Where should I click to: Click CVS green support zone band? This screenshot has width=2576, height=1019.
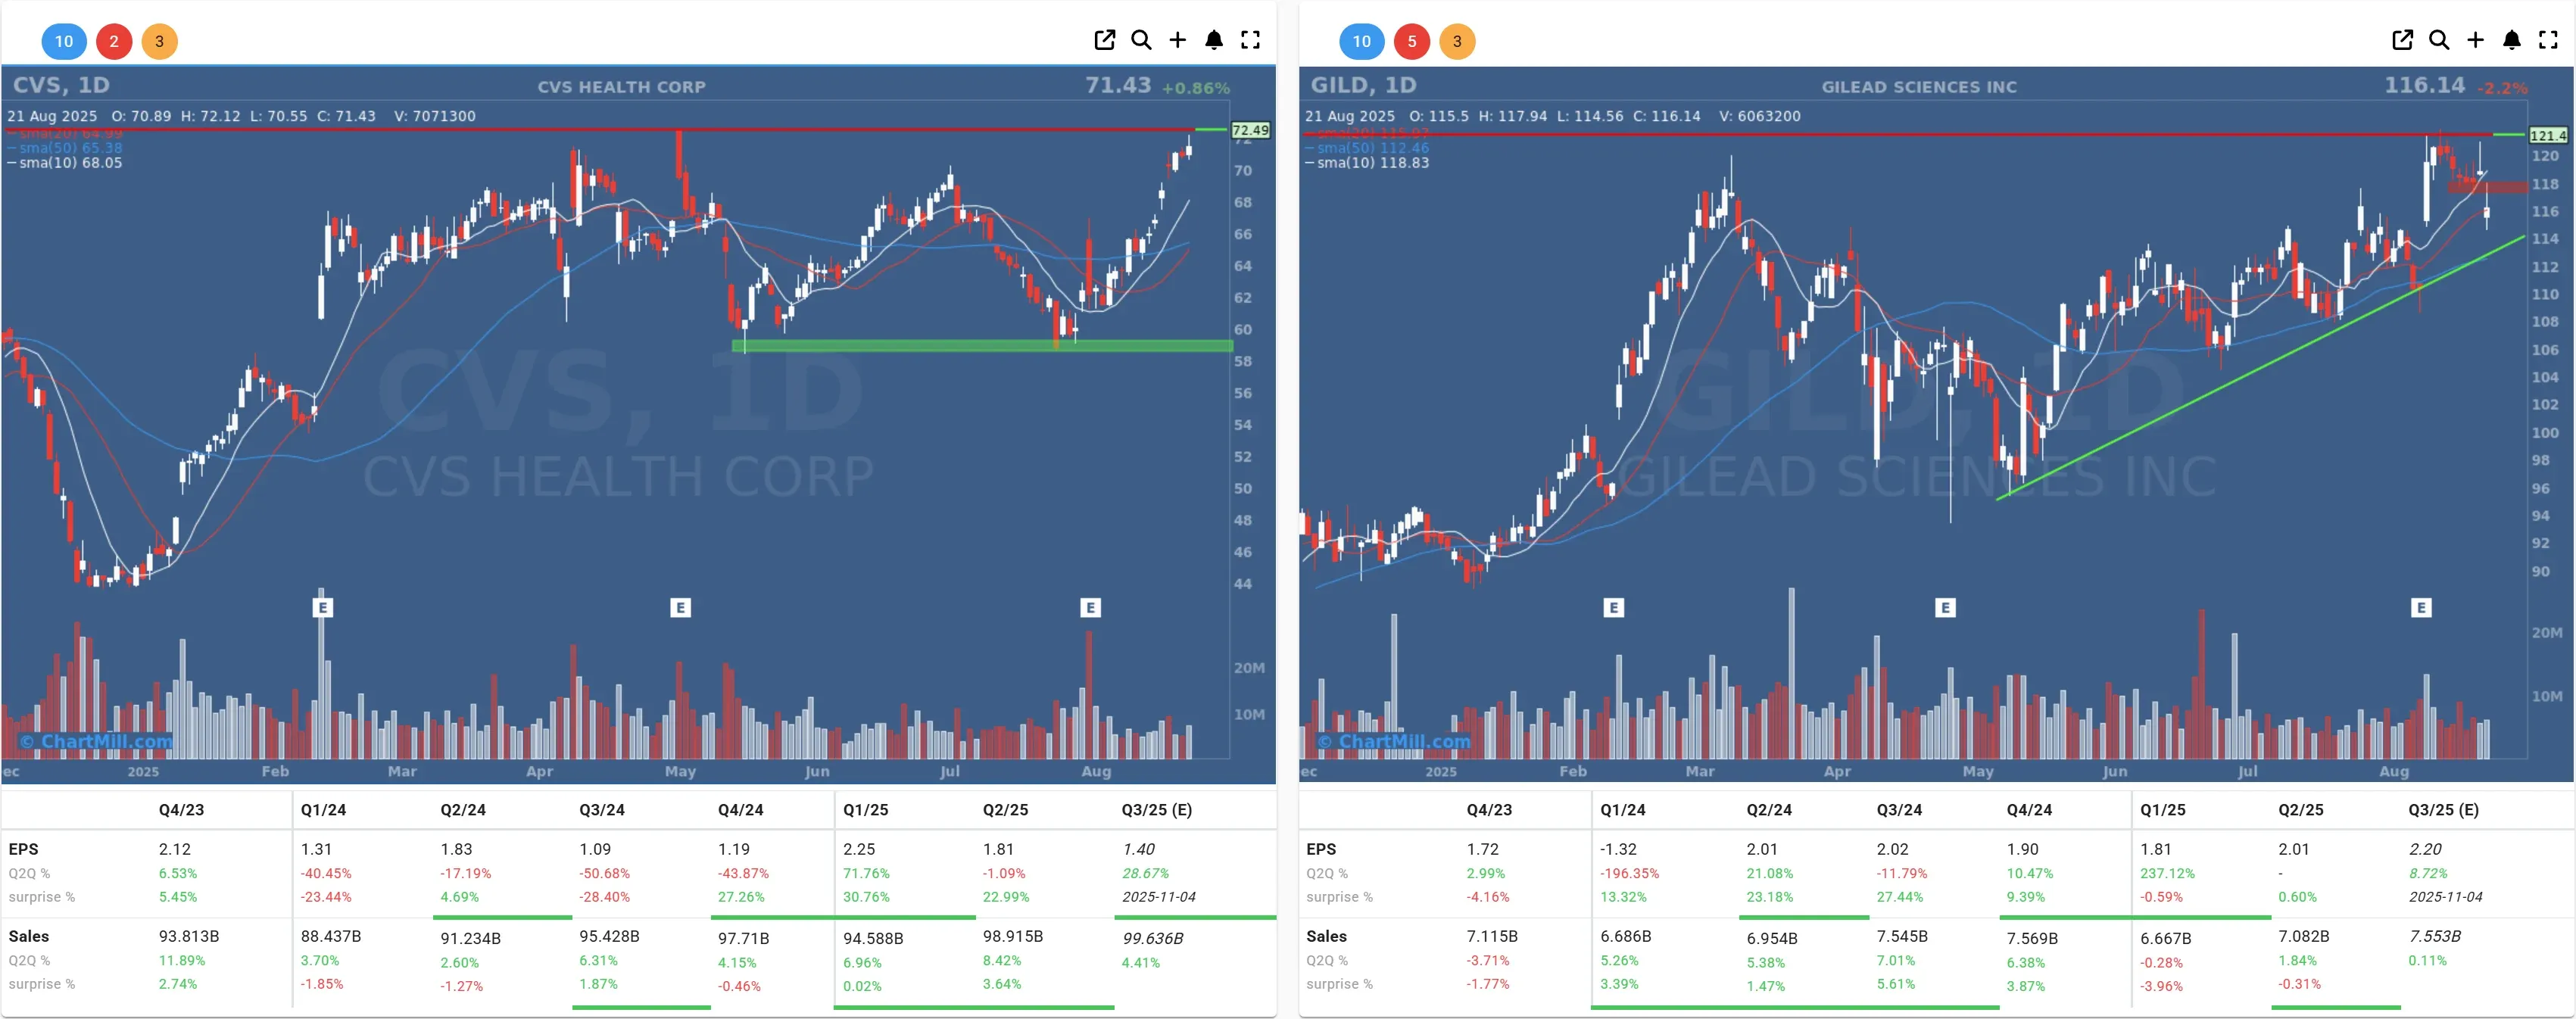[x=982, y=346]
